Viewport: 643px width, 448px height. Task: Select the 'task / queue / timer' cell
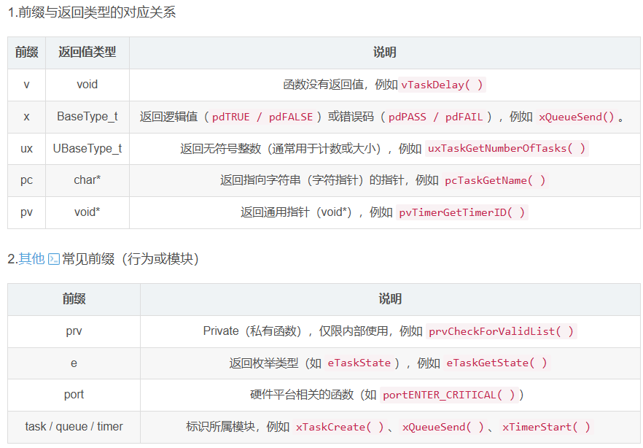pos(74,427)
